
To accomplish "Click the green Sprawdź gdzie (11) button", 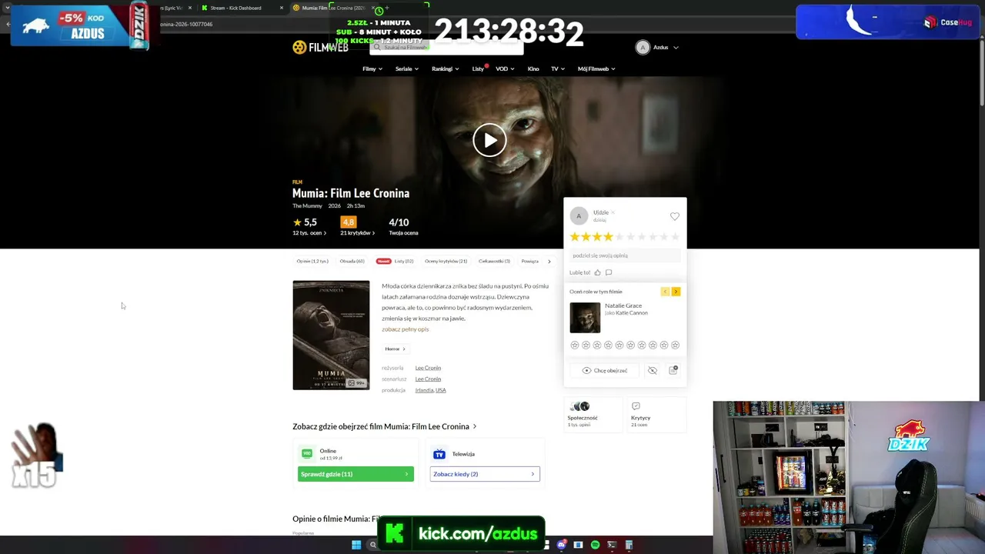I will coord(356,474).
